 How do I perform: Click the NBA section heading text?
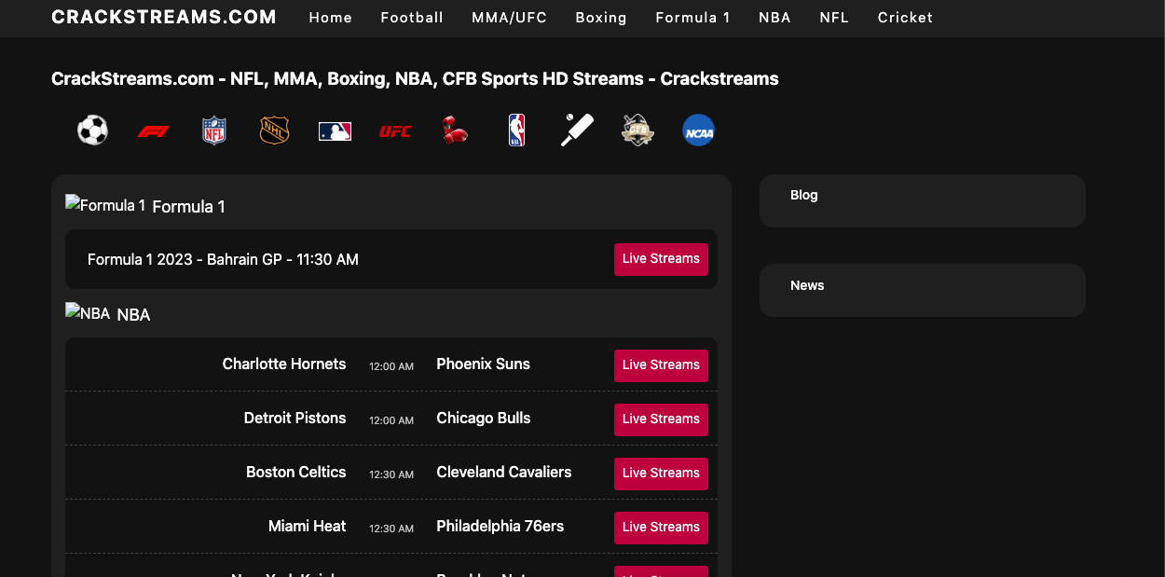point(133,315)
